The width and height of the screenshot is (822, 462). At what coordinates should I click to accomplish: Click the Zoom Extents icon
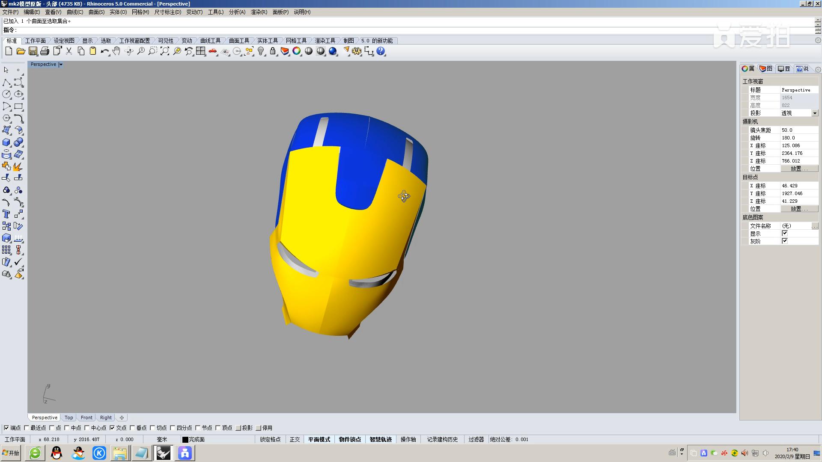(165, 51)
